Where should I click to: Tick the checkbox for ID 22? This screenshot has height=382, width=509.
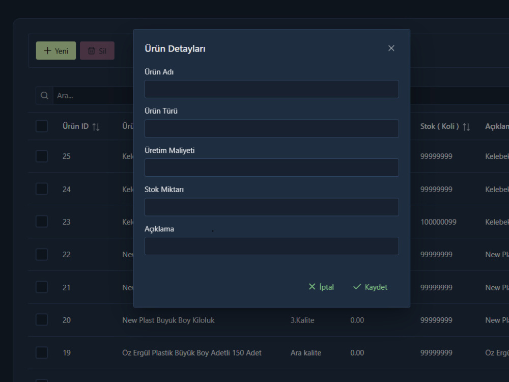(42, 254)
